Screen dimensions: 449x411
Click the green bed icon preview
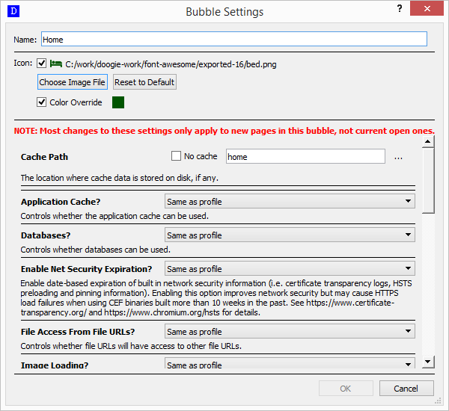pyautogui.click(x=56, y=64)
